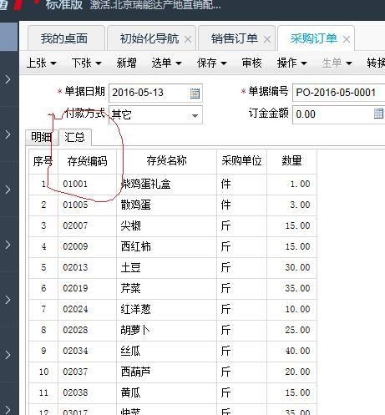Click inventory code 02019
Image resolution: width=385 pixels, height=415 pixels.
click(75, 288)
